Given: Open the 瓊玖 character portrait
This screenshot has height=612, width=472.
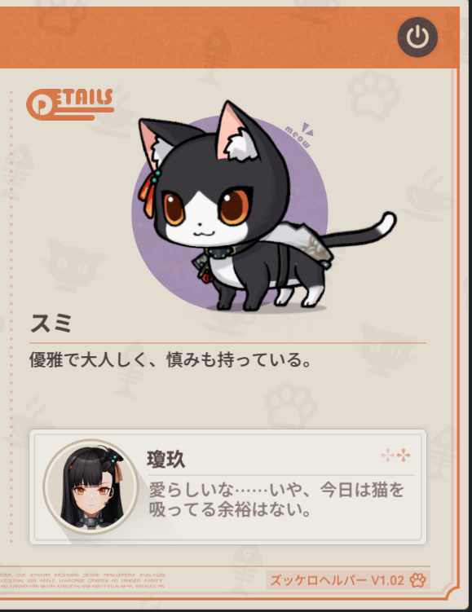Looking at the screenshot, I should pyautogui.click(x=90, y=487).
